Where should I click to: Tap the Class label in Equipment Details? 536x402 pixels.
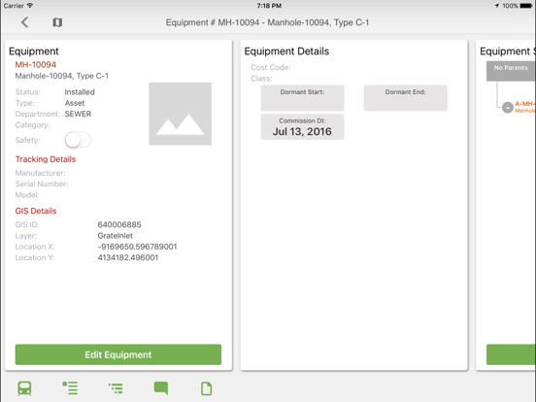(x=261, y=79)
